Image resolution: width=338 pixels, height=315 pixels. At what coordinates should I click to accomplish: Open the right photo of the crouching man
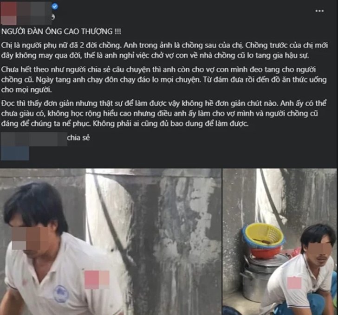tap(279, 242)
